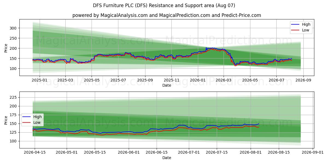The width and height of the screenshot is (328, 164).
Task: Click the '2026-05' tick label
Action: 250,80
